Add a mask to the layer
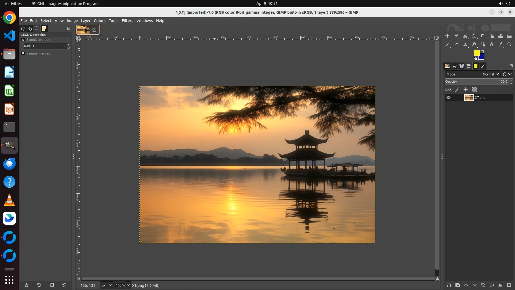Screen dimensions: 515x290 click(501, 285)
